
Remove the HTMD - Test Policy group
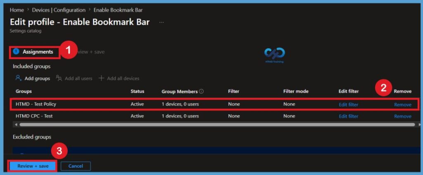[403, 104]
